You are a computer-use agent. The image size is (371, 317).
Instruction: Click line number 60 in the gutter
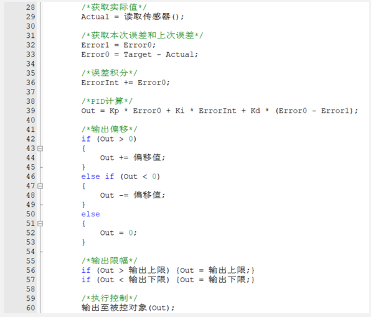[31, 308]
